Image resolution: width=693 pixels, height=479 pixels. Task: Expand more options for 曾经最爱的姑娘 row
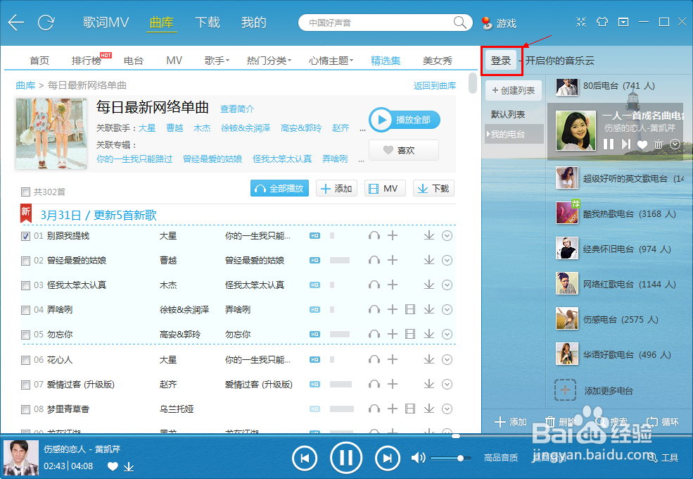pyautogui.click(x=447, y=261)
